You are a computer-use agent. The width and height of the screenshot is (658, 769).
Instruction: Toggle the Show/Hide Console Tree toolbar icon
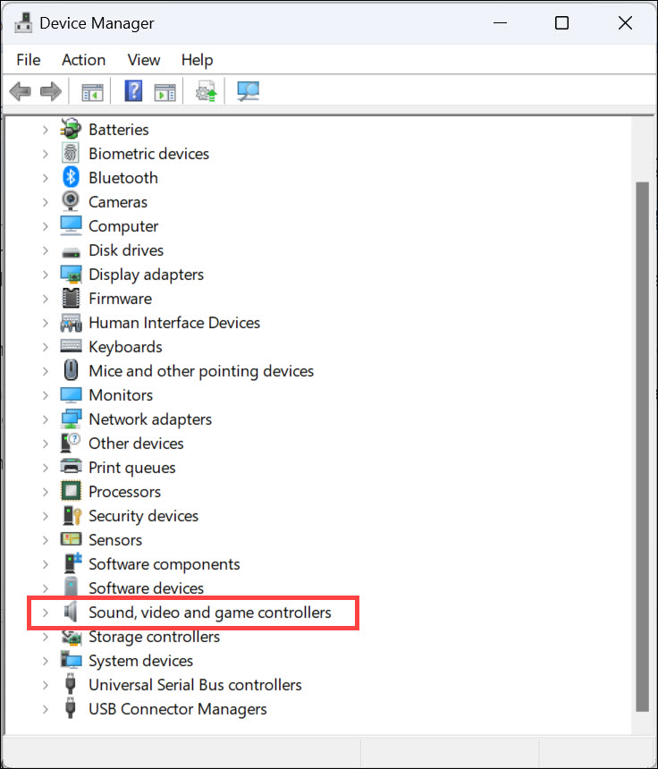pos(92,92)
